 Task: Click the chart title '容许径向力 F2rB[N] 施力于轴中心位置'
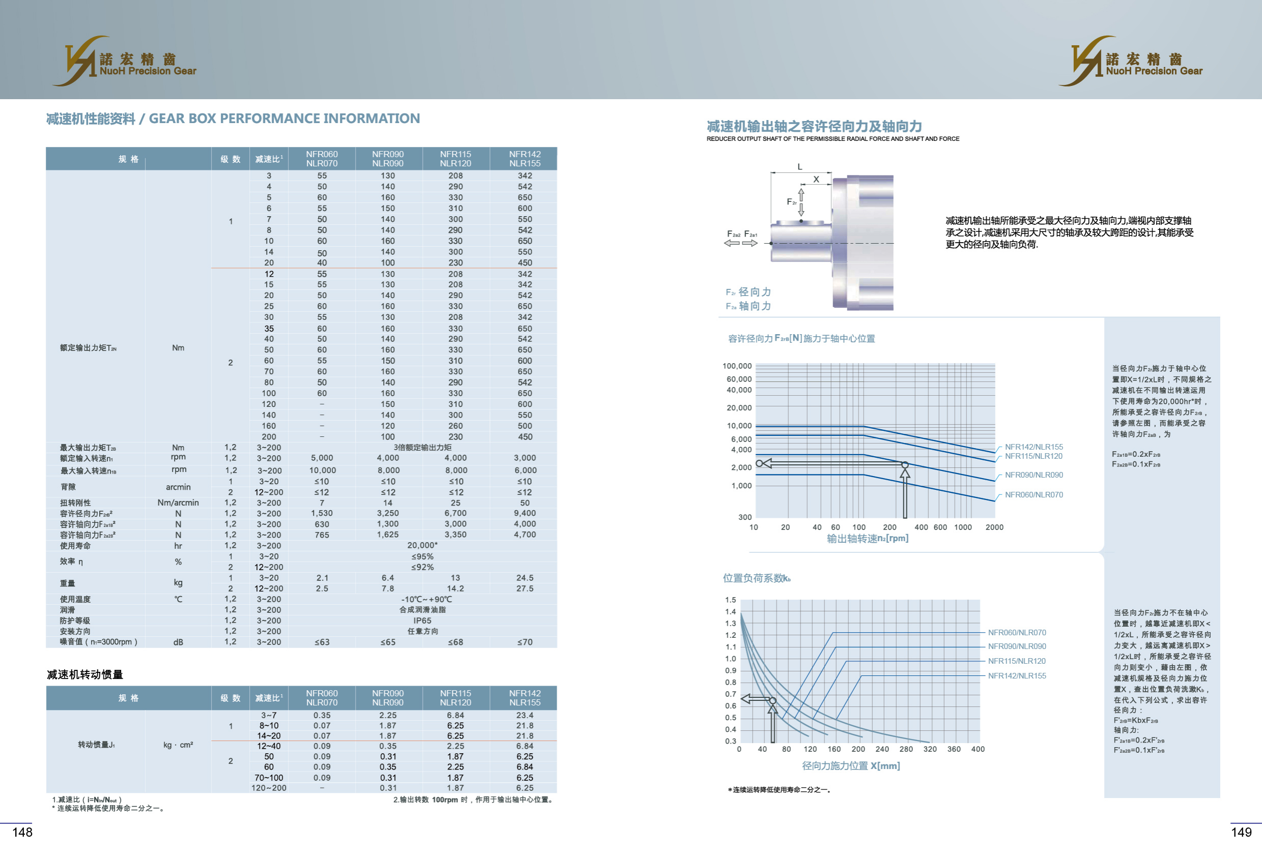801,339
